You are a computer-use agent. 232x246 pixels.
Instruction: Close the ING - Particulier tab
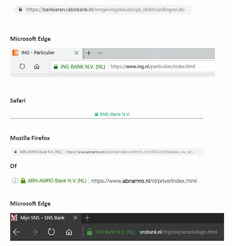[76, 53]
